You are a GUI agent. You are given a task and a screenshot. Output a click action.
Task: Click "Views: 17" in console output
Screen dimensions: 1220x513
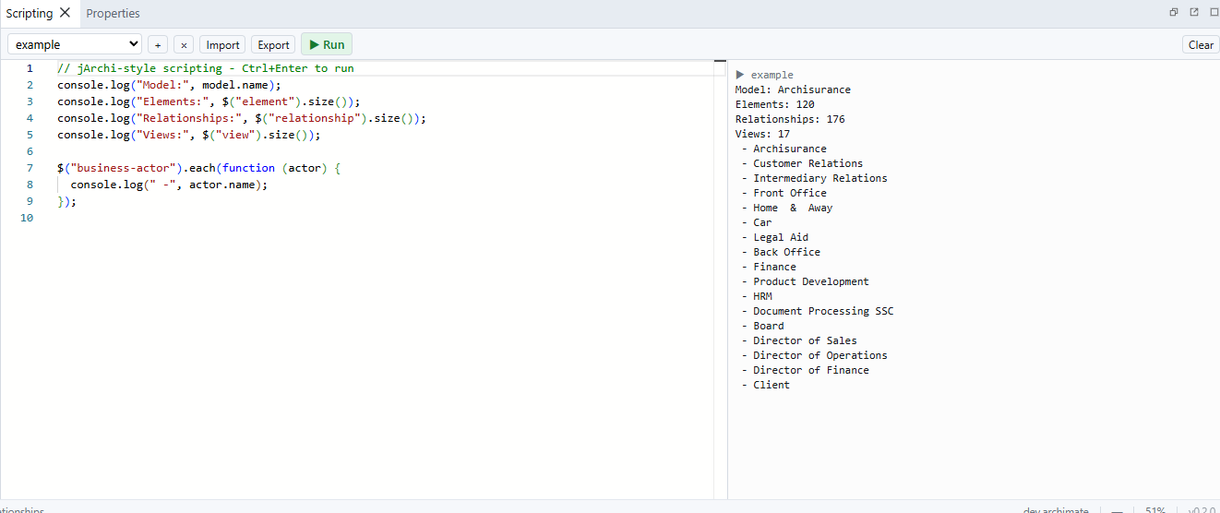click(763, 134)
